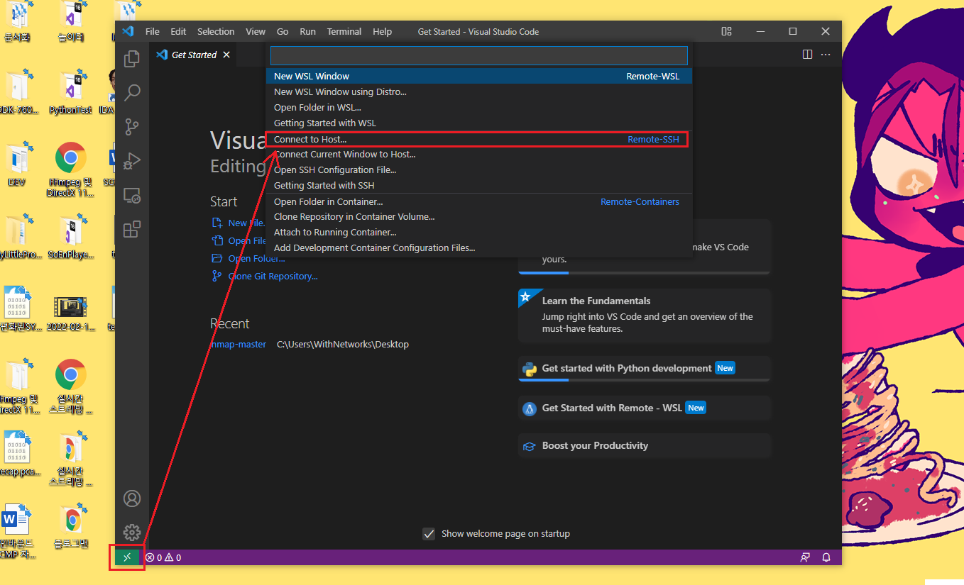
Task: Focus the command palette input field
Action: click(479, 55)
